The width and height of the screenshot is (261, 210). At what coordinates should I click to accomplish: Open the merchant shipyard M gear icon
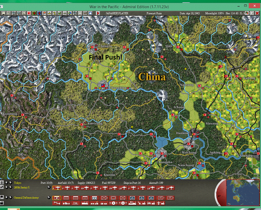coord(123,203)
